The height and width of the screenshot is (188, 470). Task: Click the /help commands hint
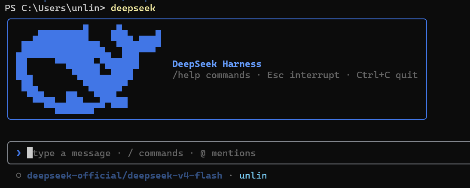pos(211,75)
